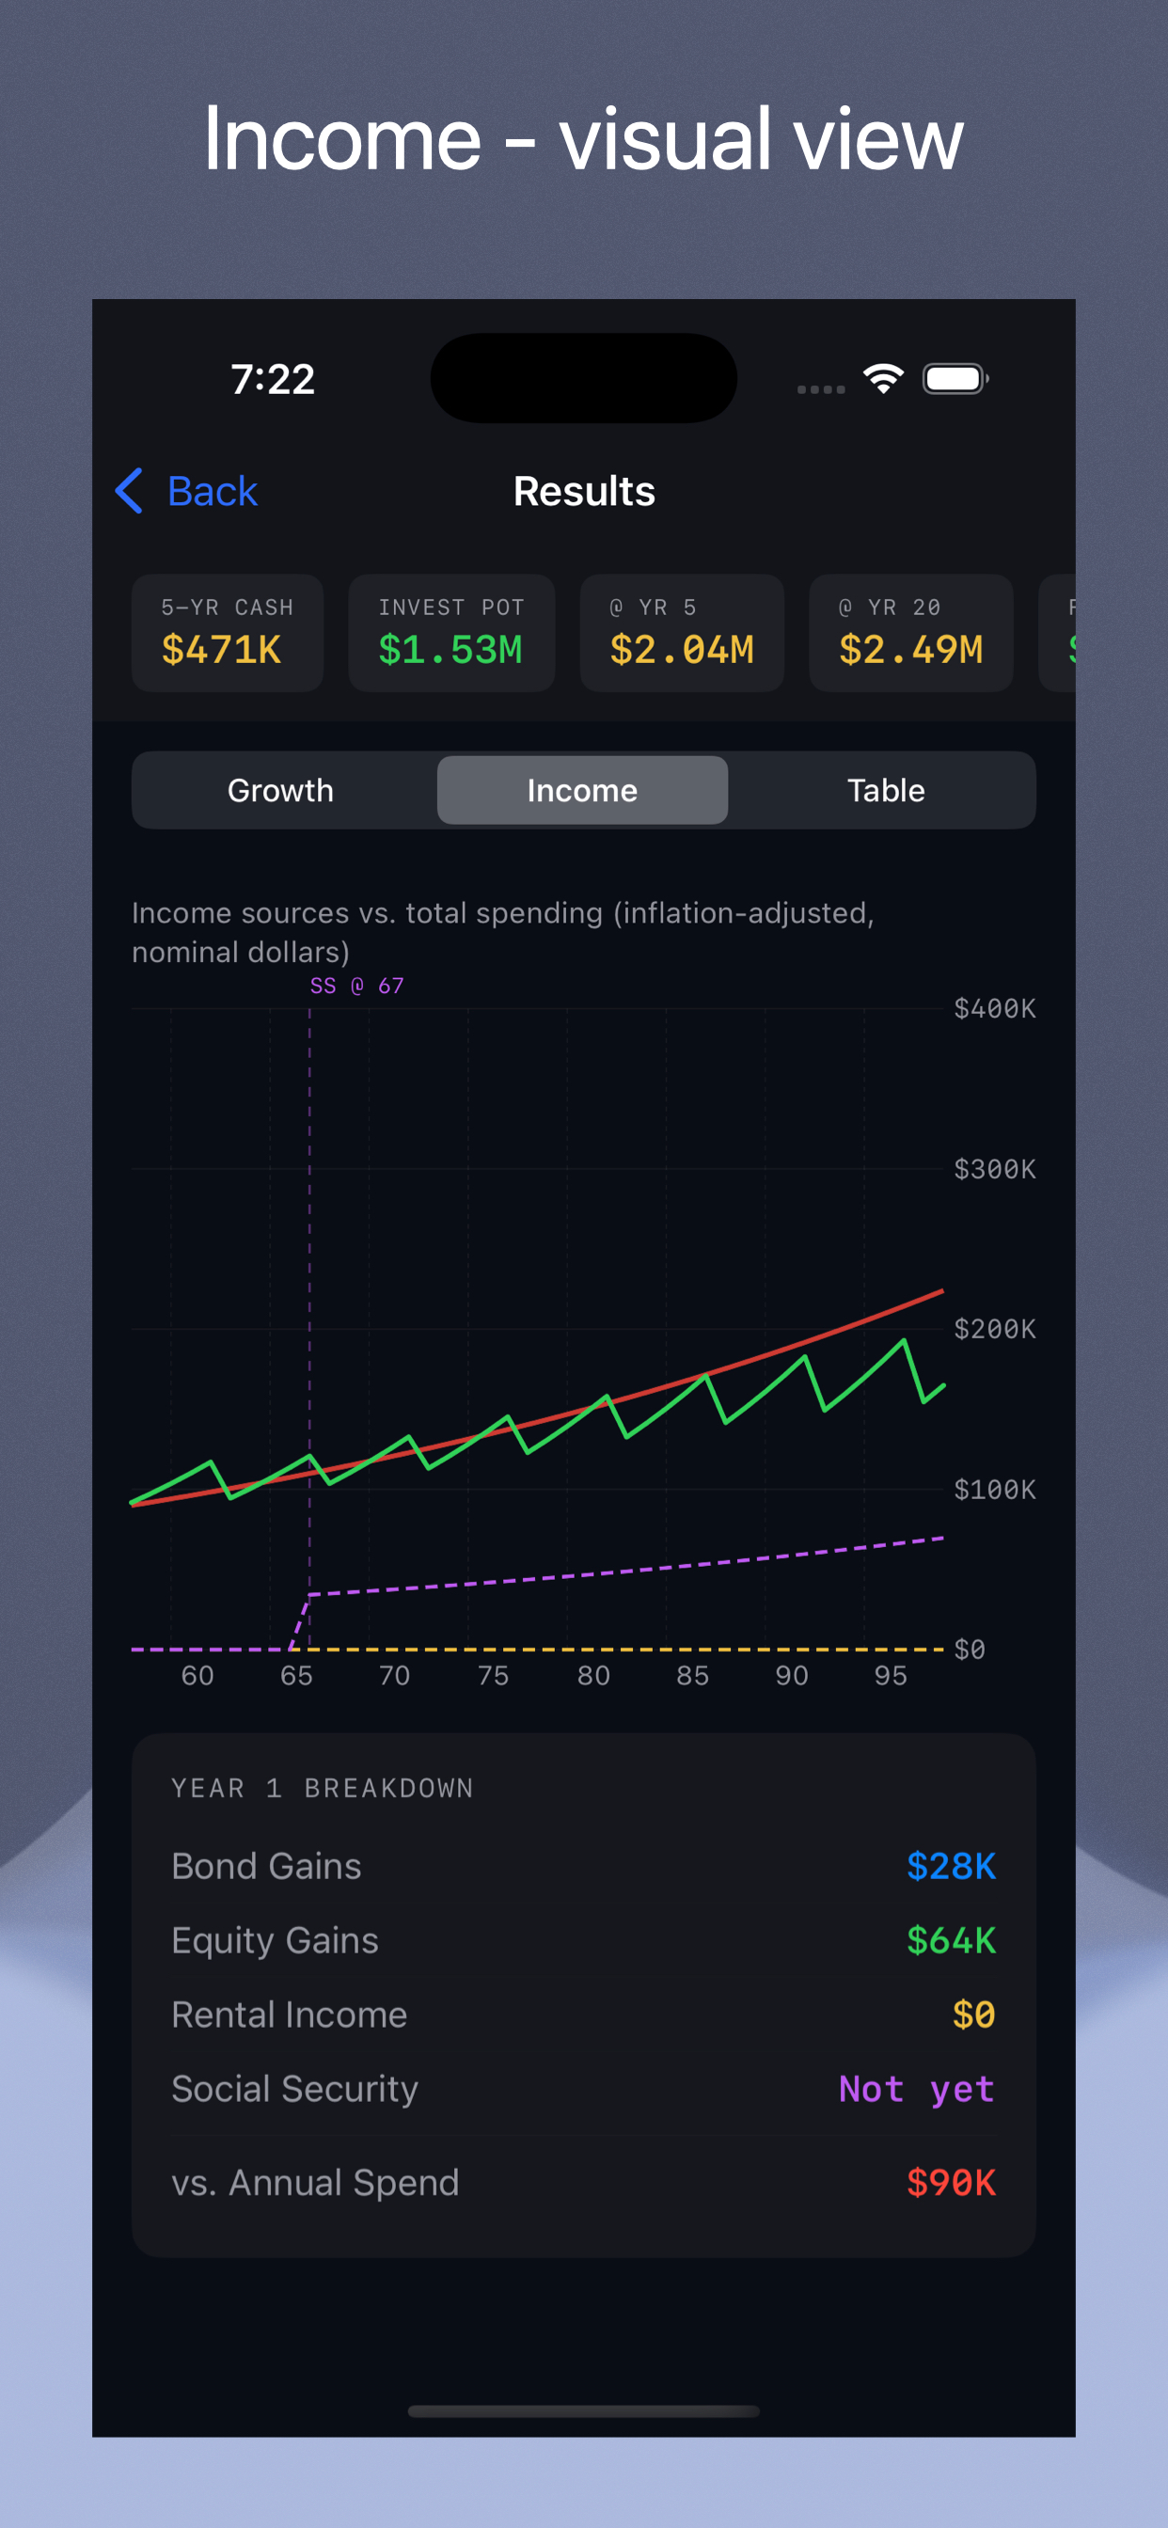Tap the $200K axis label
Viewport: 1168px width, 2528px height.
pyautogui.click(x=994, y=1329)
